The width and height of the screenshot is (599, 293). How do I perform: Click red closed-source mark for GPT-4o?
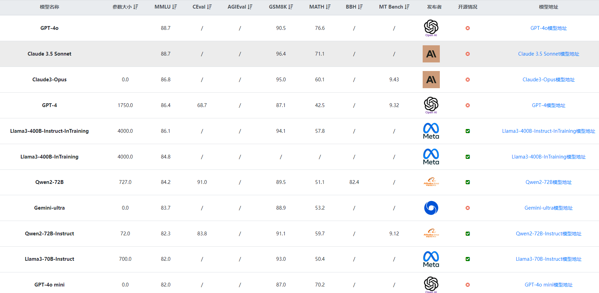coord(468,28)
